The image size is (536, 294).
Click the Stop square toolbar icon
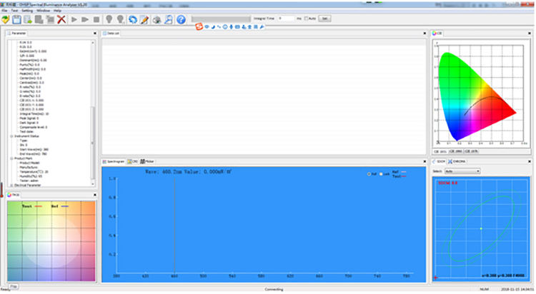click(96, 19)
